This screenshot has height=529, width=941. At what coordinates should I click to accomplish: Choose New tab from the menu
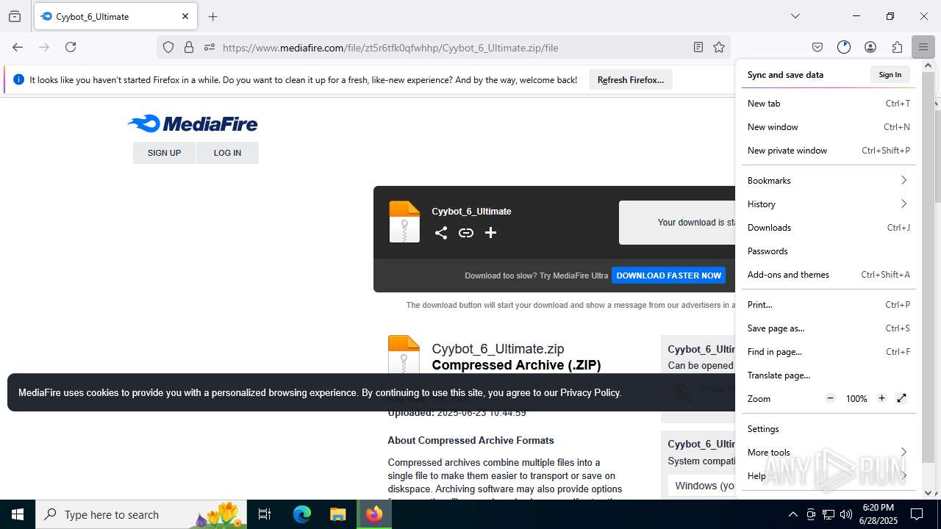point(828,104)
